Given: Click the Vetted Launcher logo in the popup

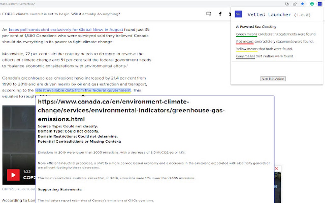Looking at the screenshot, I should [238, 14].
